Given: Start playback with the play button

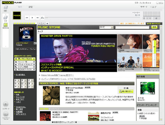Looking at the screenshot, I should tap(32, 18).
